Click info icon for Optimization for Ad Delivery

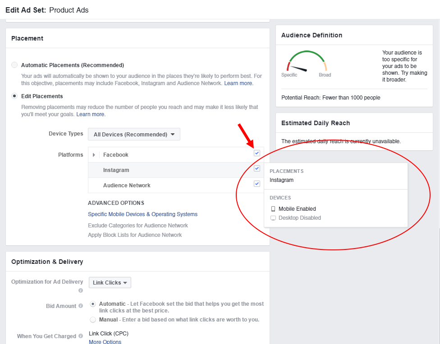(81, 290)
